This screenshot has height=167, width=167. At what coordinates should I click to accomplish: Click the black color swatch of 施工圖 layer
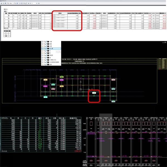pyautogui.click(x=48, y=48)
